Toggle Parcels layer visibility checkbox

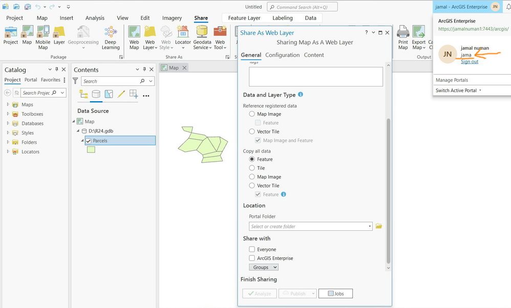click(88, 141)
